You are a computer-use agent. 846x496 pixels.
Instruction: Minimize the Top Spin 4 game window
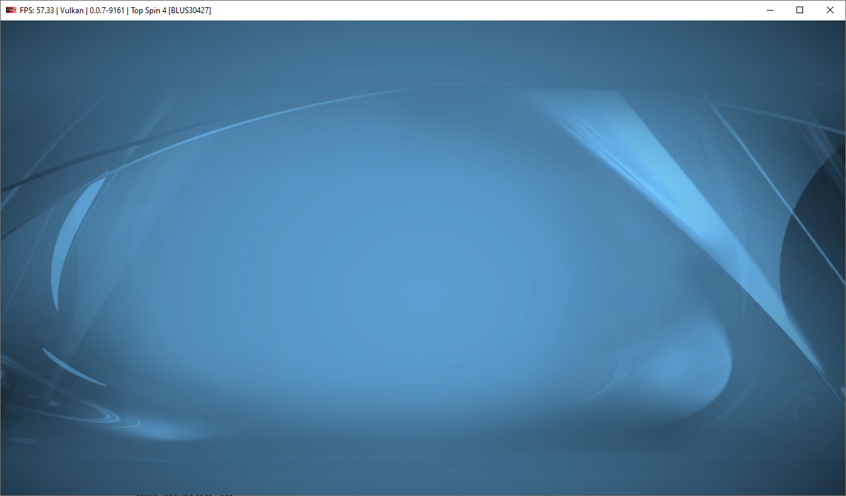coord(769,10)
